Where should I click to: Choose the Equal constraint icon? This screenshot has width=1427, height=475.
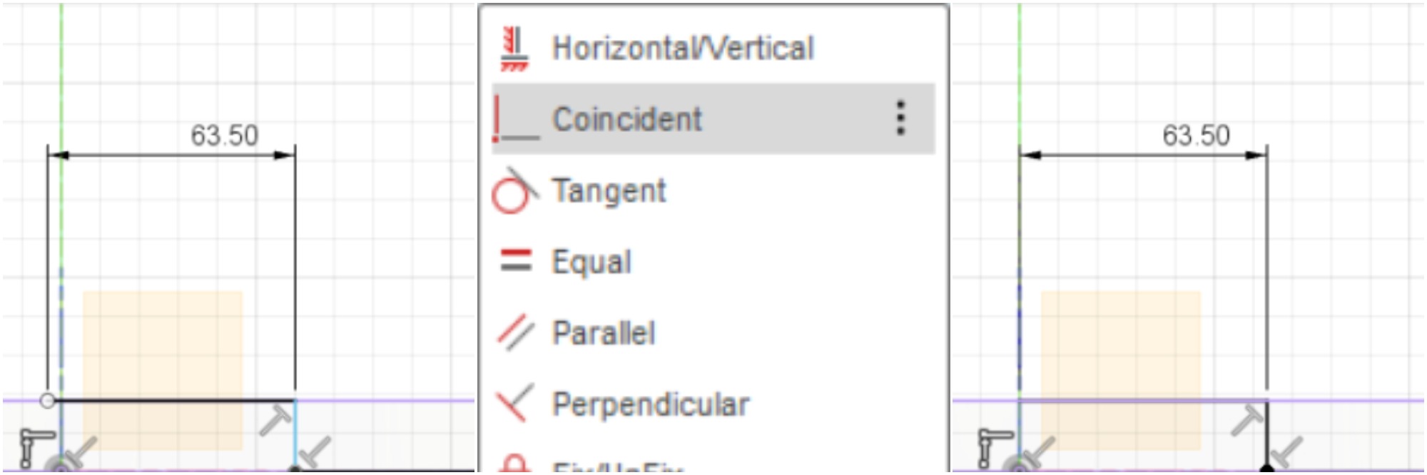[515, 261]
